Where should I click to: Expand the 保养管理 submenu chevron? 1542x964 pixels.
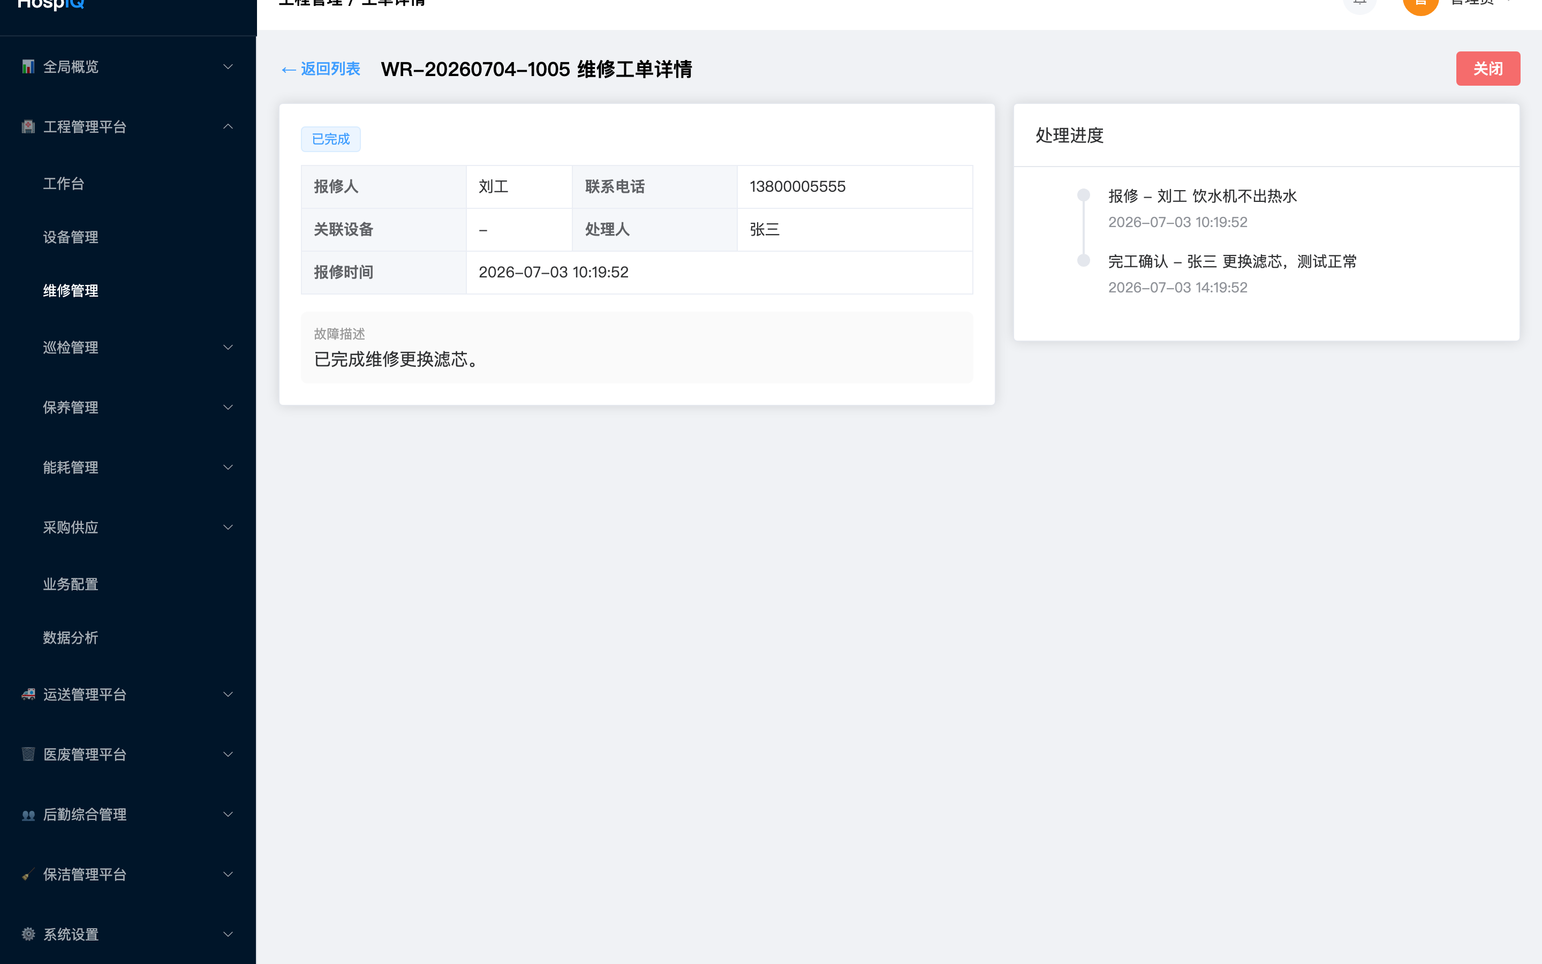pyautogui.click(x=228, y=408)
